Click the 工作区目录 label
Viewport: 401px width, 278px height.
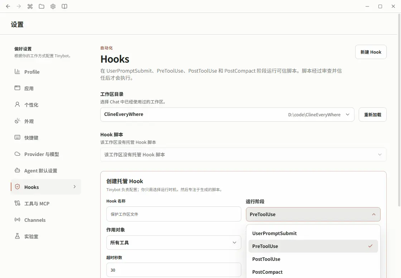pyautogui.click(x=112, y=94)
